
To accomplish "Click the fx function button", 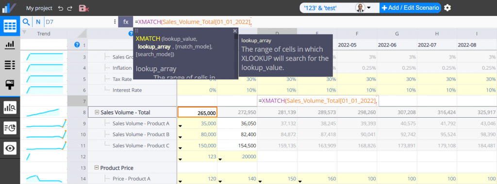I will (126, 22).
